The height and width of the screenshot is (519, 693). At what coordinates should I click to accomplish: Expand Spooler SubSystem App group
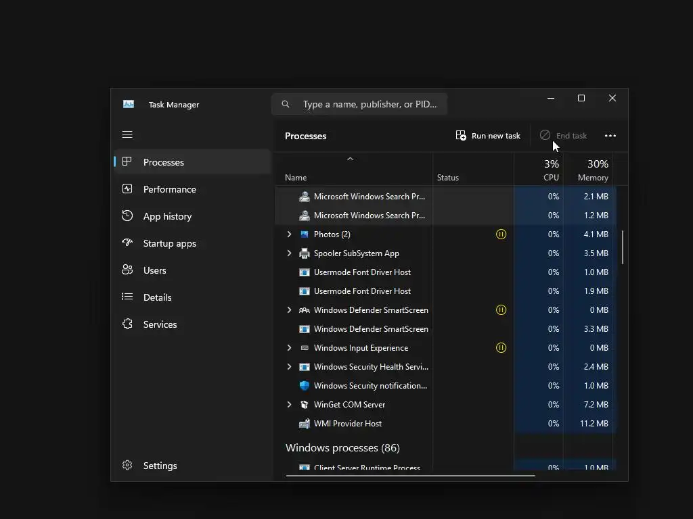coord(289,253)
